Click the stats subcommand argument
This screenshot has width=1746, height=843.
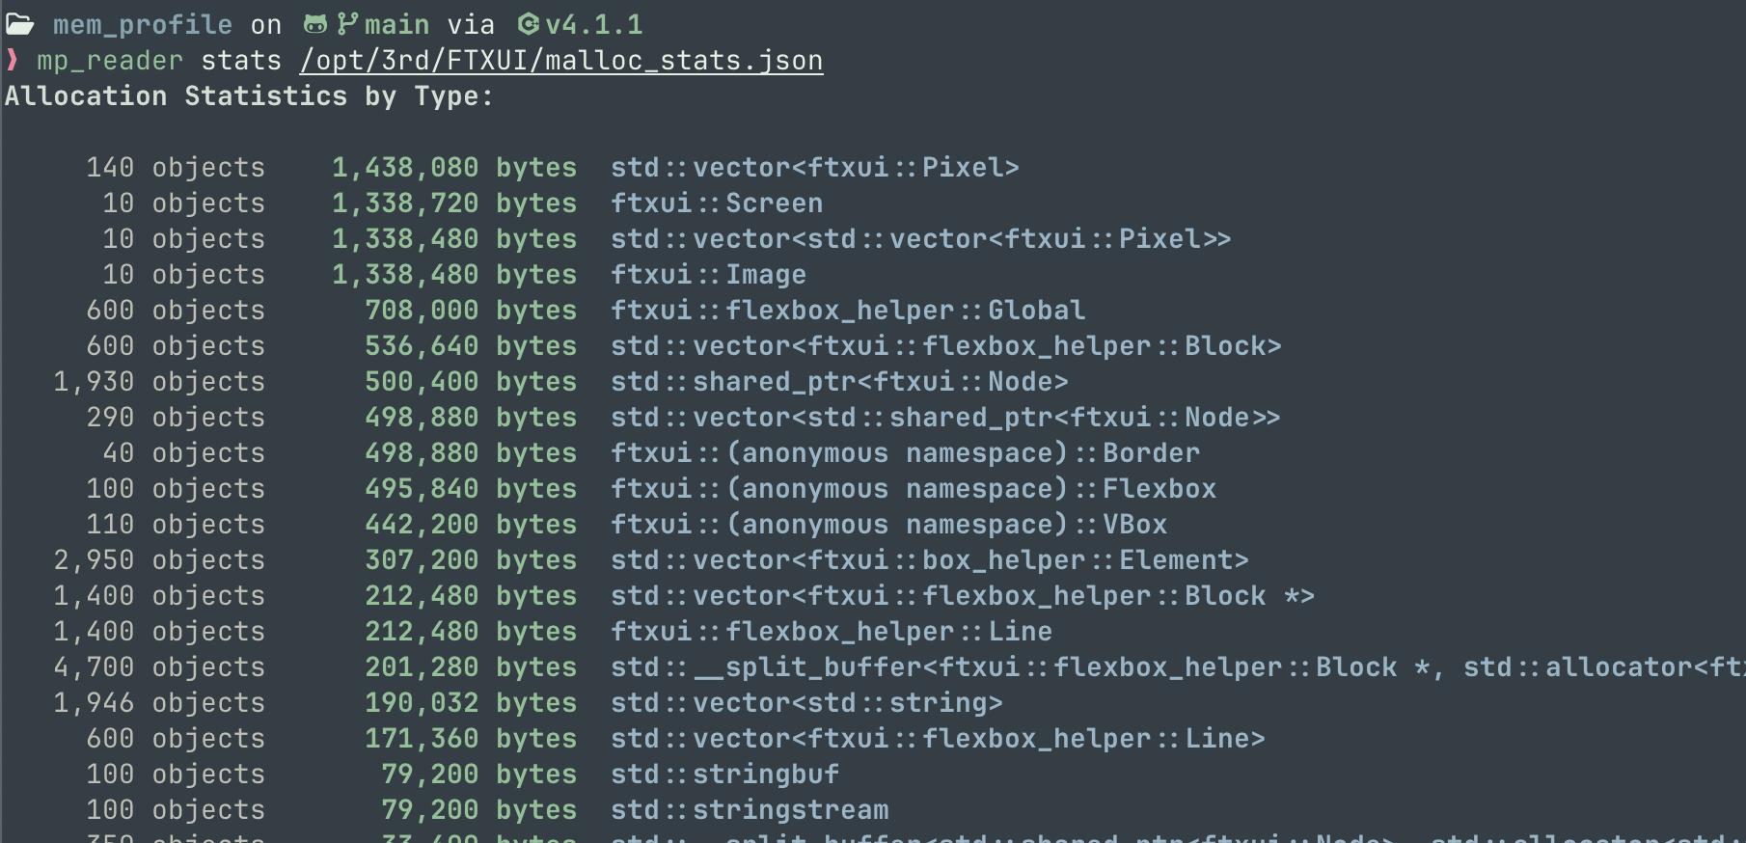point(240,60)
